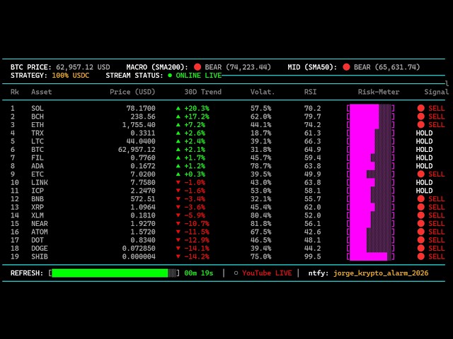This screenshot has height=339, width=453.
Task: Click the Risk-Meter column header
Action: pyautogui.click(x=379, y=92)
